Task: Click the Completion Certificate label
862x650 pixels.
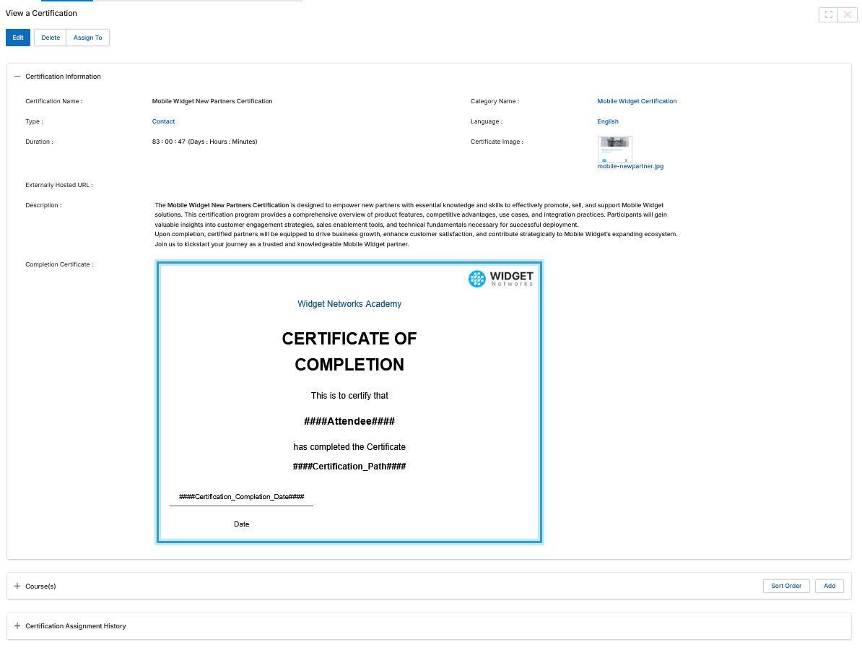Action: (59, 264)
